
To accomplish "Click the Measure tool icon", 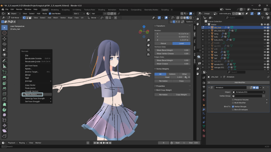I will [x=4, y=66].
